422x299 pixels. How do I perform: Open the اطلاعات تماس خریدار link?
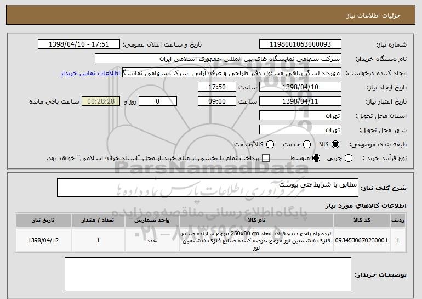[x=90, y=74]
